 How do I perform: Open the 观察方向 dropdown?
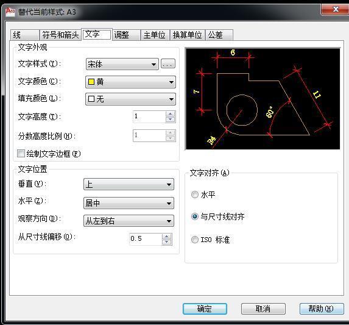tap(129, 221)
